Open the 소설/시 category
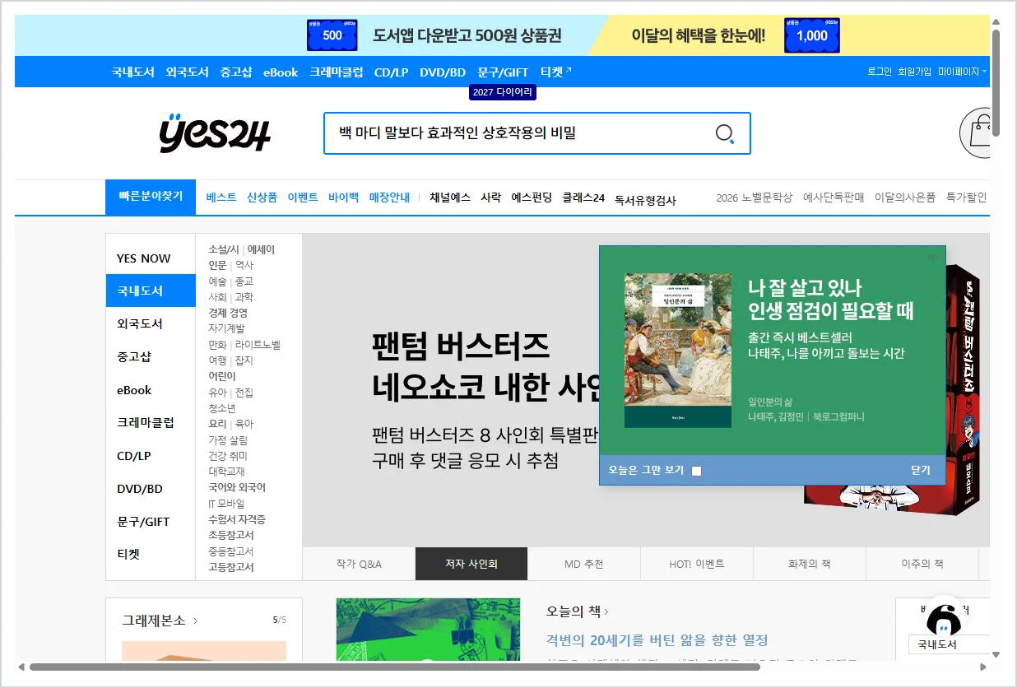 tap(224, 249)
